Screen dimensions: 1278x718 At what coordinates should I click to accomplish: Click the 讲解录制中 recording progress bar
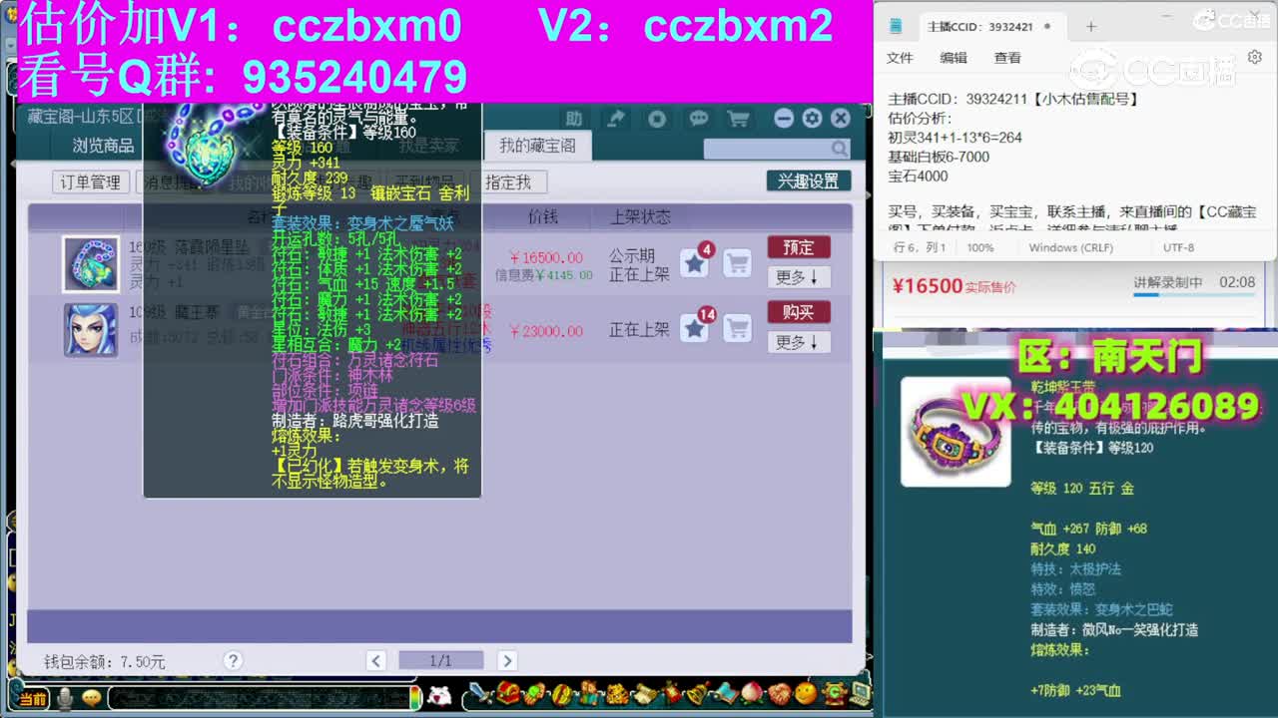tap(1194, 294)
